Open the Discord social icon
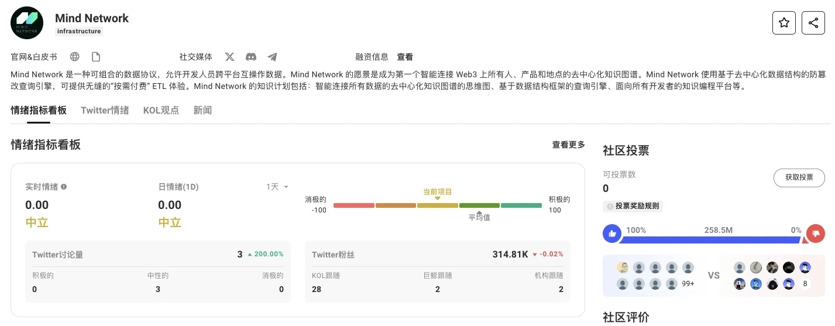Image resolution: width=835 pixels, height=326 pixels. pos(250,57)
